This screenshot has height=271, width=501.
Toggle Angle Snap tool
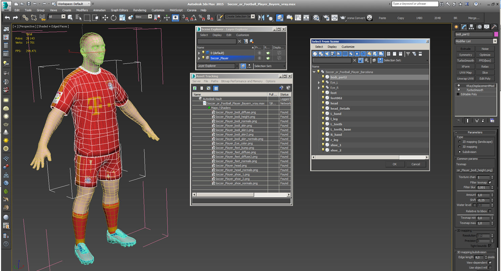[x=193, y=18]
